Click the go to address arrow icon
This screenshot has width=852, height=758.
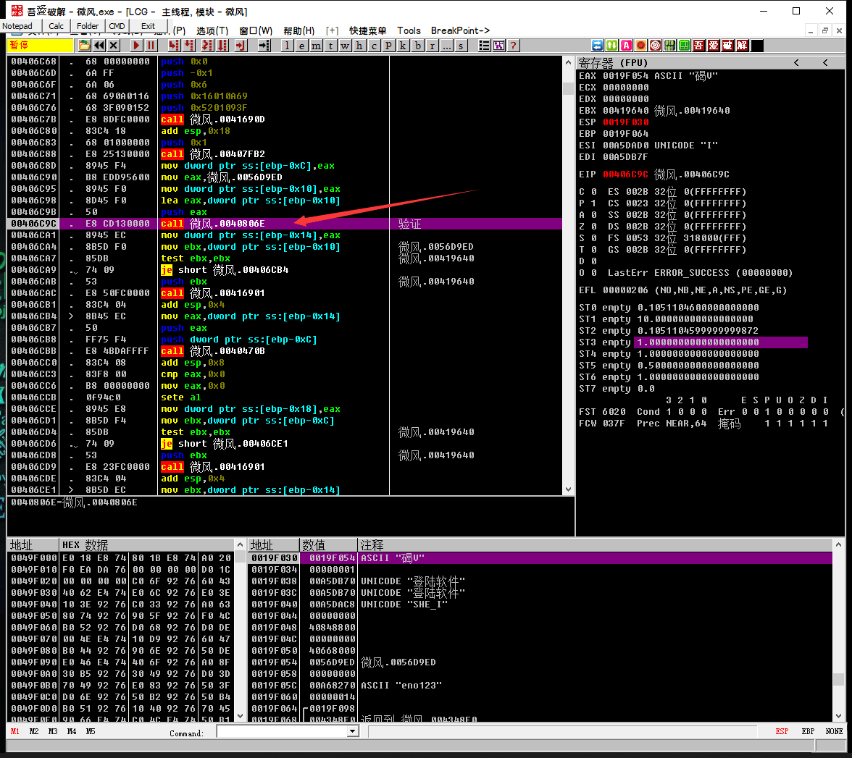pos(264,46)
